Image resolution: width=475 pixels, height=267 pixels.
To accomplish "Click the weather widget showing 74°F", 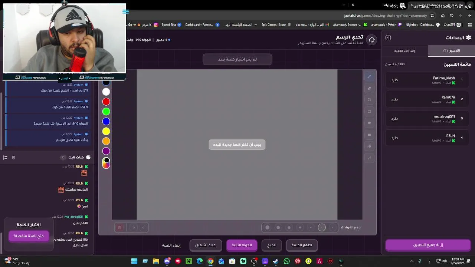I will (x=16, y=261).
